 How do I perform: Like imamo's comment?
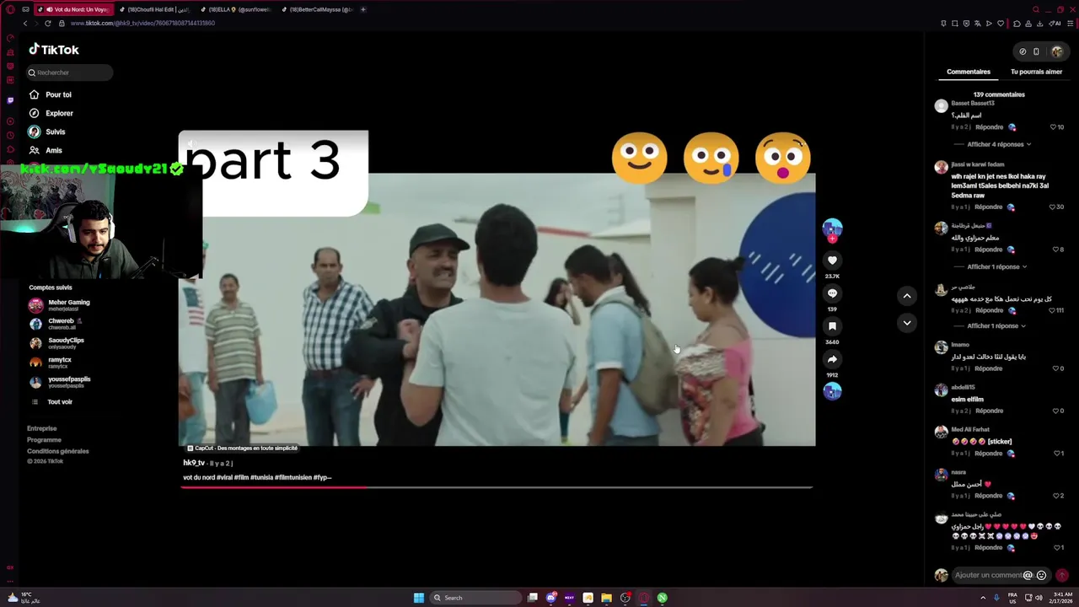pos(1057,368)
